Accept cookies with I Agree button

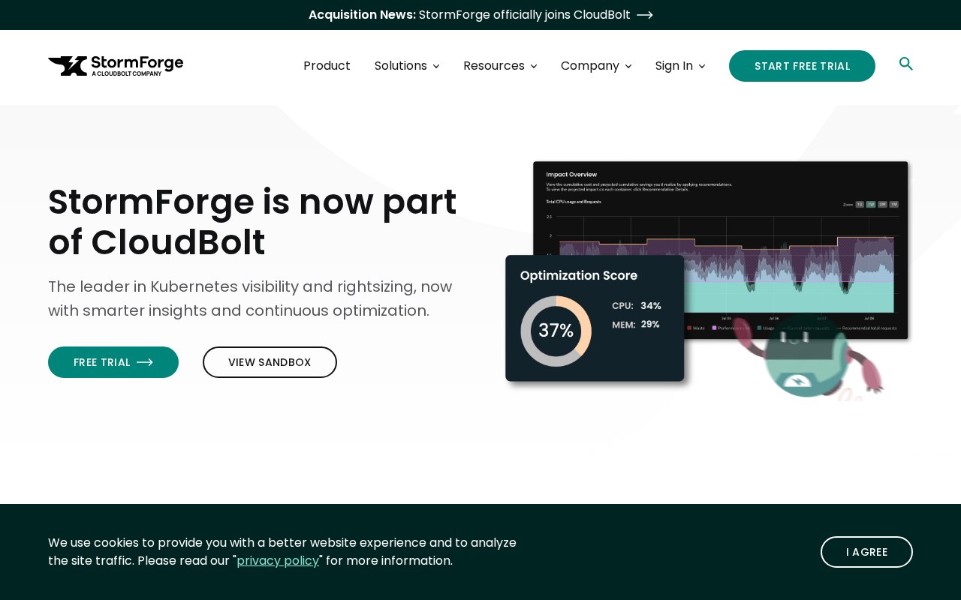[866, 552]
